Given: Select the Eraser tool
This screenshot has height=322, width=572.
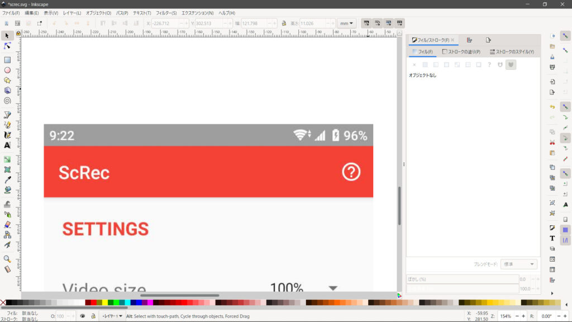Looking at the screenshot, I should pyautogui.click(x=7, y=225).
